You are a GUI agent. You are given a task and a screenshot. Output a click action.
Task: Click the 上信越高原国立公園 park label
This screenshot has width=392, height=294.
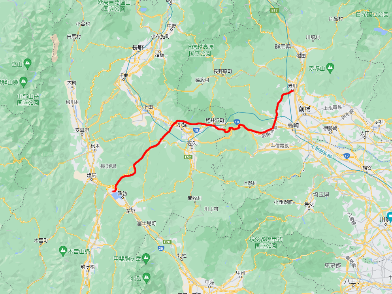[200, 50]
